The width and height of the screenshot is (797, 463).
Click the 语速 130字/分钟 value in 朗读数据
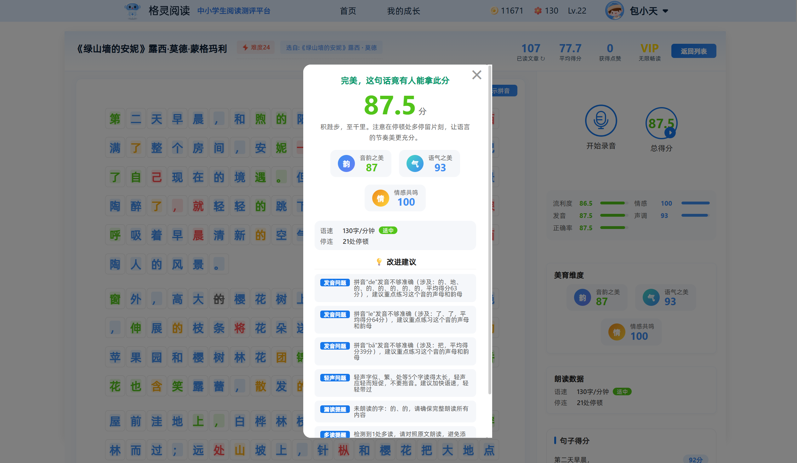592,392
